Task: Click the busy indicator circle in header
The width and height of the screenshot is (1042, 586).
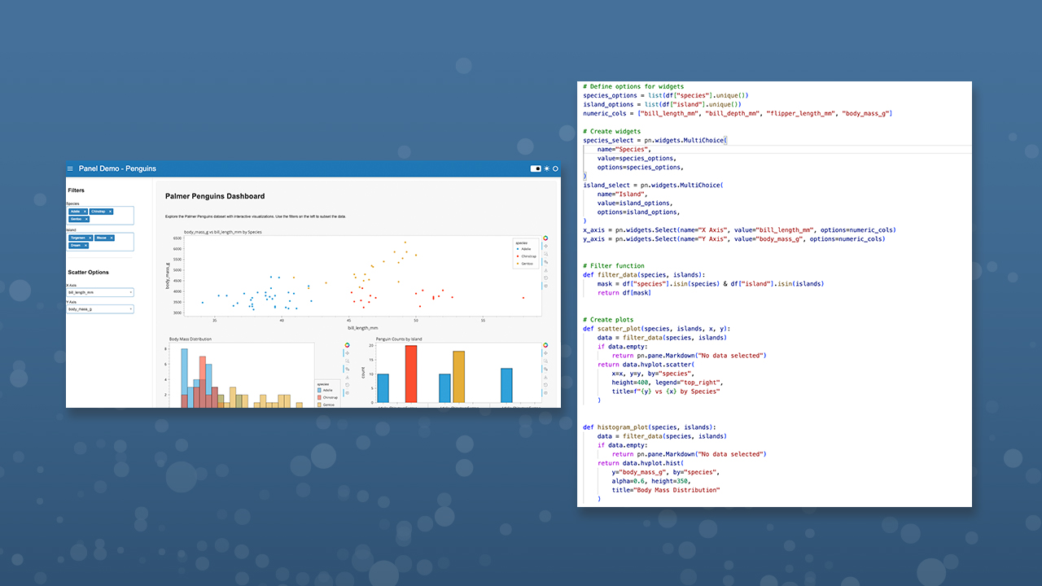Action: pyautogui.click(x=556, y=168)
